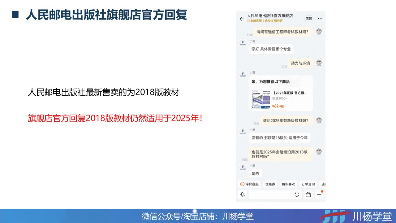Click the reply 您好 具体需要哪个专业
396x223 pixels.
(271, 49)
